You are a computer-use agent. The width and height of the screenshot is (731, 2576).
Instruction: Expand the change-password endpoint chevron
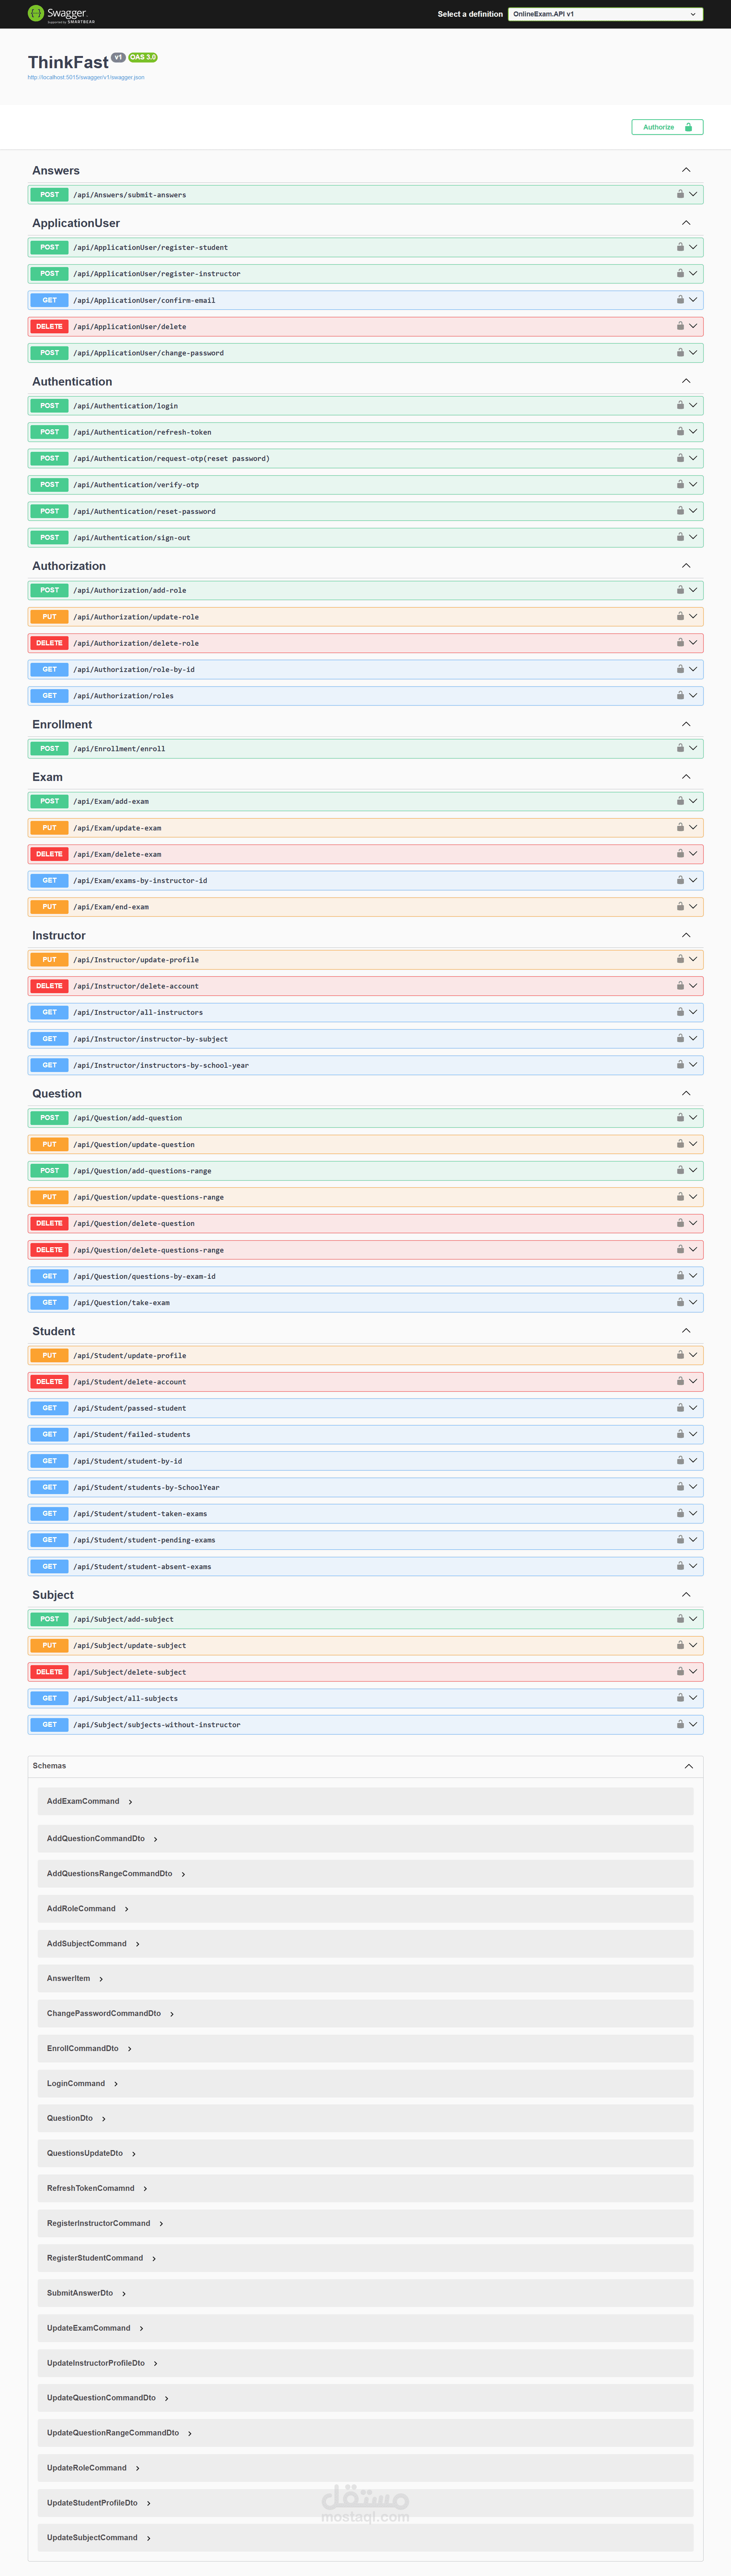[693, 352]
